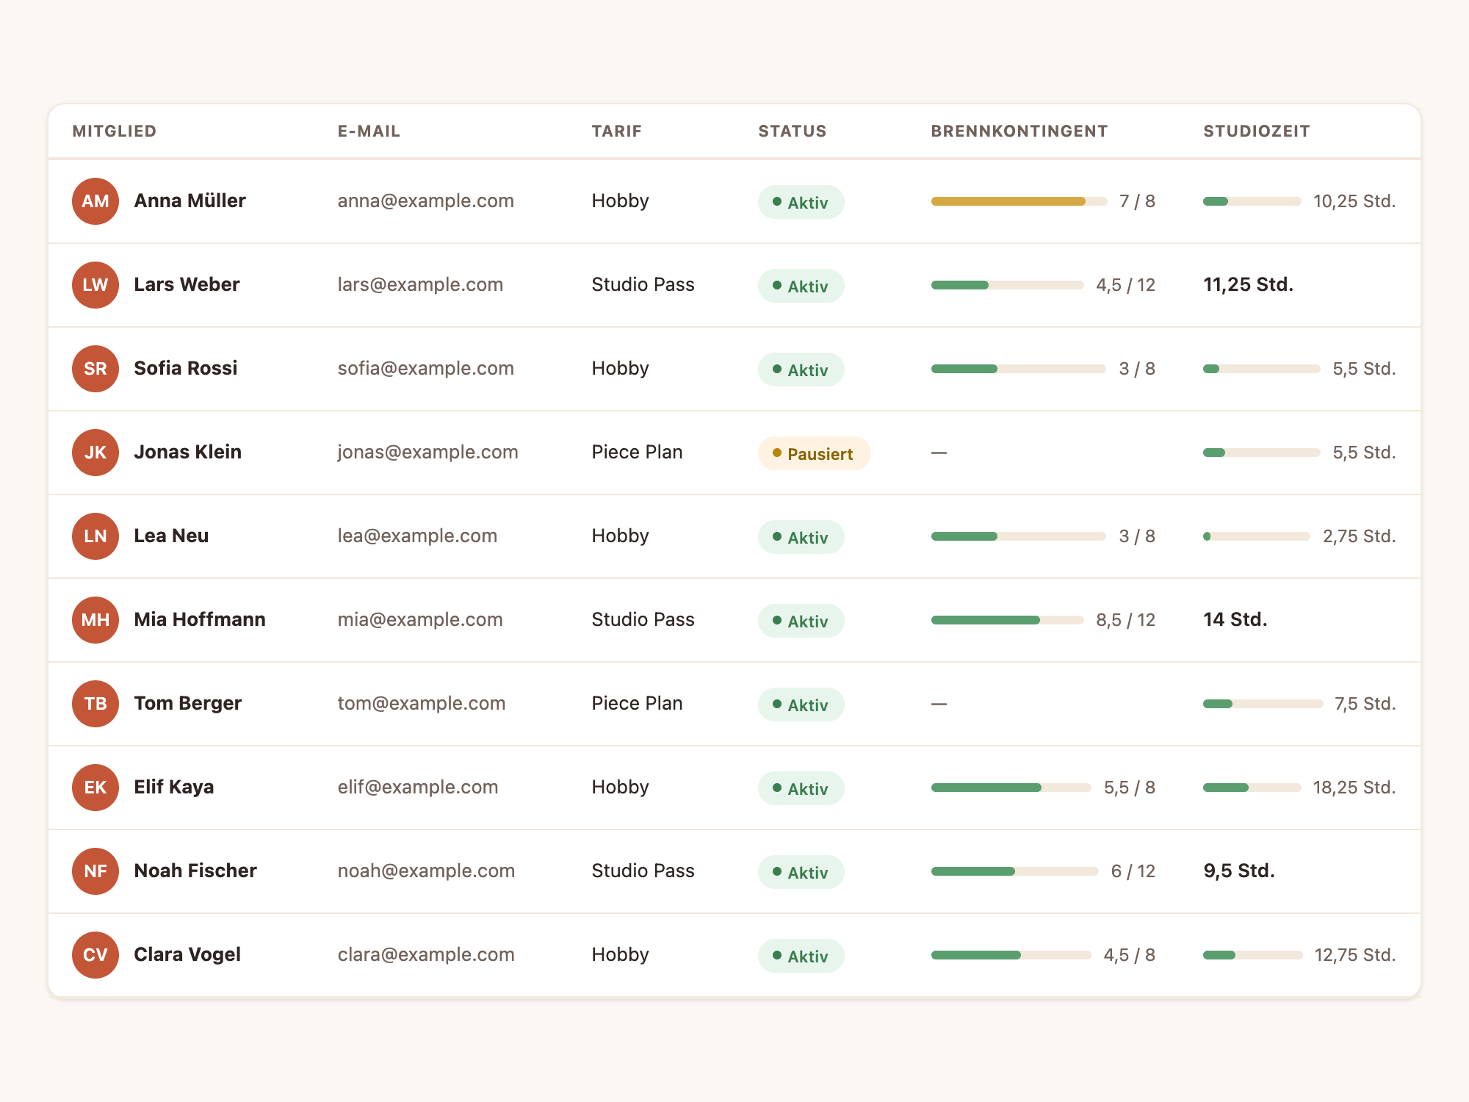Open email anna@example.com
Image resolution: width=1469 pixels, height=1102 pixels.
426,201
